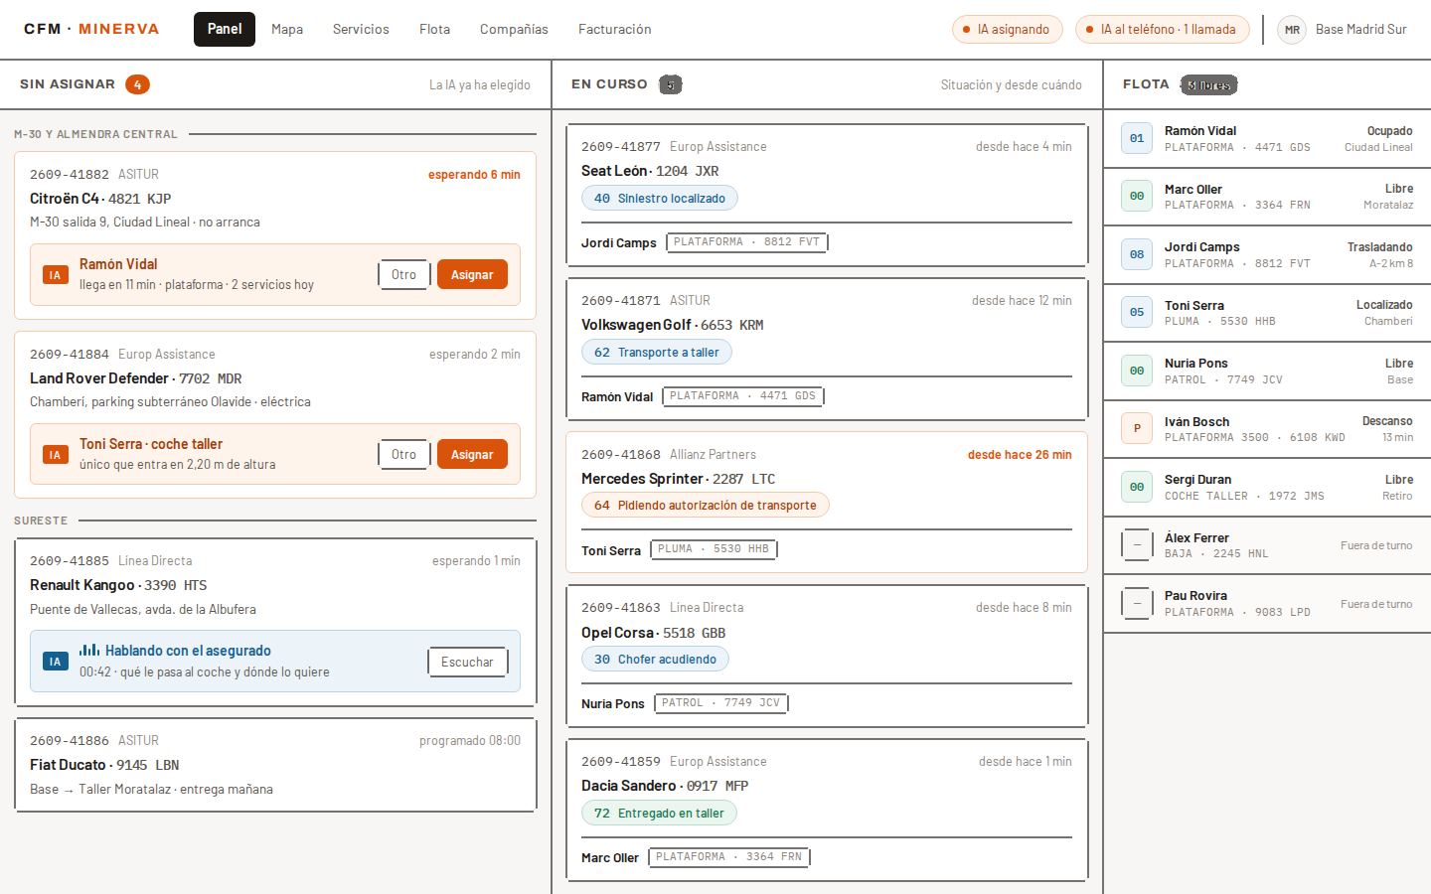Open the Dacia Sandero service in progress
The height and width of the screenshot is (894, 1431).
[x=827, y=810]
